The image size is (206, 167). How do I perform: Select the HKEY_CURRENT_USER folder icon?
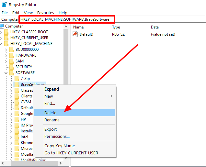(6, 38)
